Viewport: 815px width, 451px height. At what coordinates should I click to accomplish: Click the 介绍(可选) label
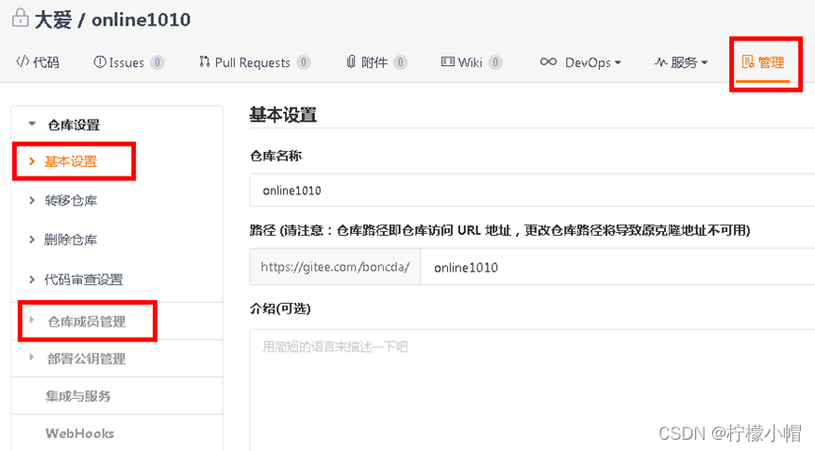click(x=280, y=309)
